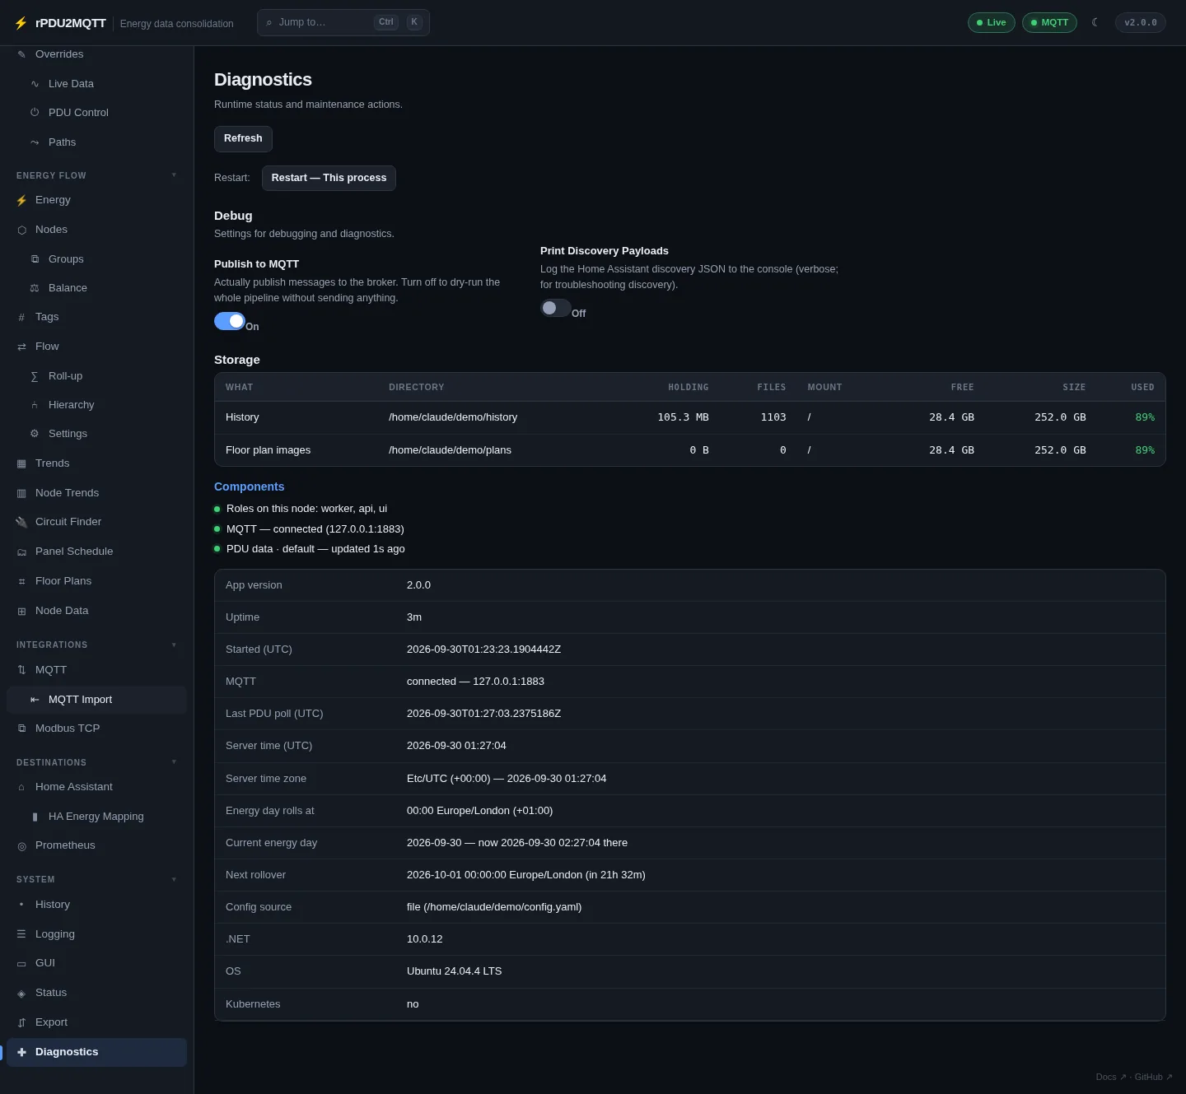1186x1094 pixels.
Task: Click the Uptime value 3m
Action: (x=414, y=617)
